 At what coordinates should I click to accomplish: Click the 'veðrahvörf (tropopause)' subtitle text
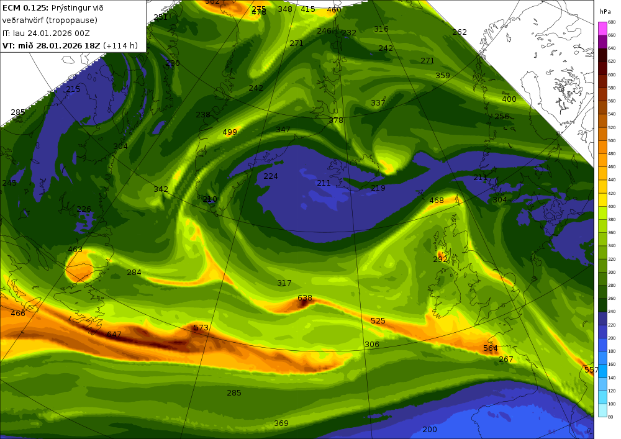pos(50,20)
